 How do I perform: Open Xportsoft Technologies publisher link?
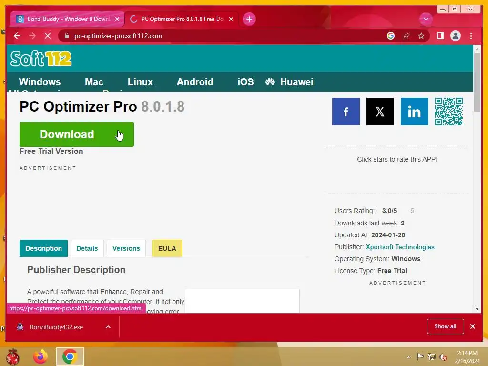[400, 247]
